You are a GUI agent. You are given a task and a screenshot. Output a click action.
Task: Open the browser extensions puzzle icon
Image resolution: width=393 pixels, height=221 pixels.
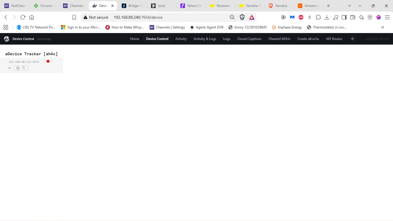(x=318, y=17)
